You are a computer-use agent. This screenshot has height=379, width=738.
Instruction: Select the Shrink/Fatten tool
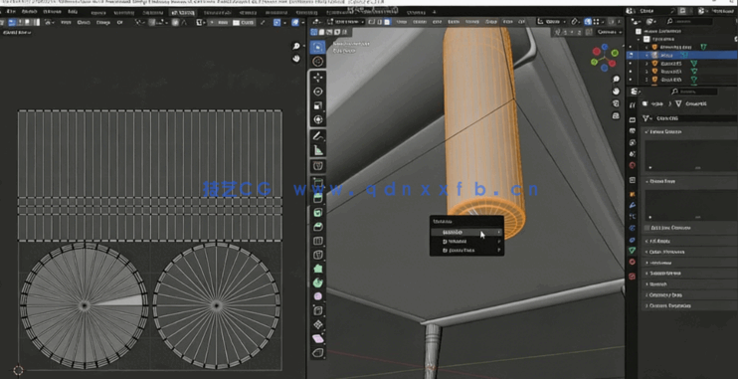(317, 325)
